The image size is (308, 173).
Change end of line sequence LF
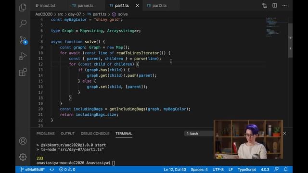click(231, 170)
